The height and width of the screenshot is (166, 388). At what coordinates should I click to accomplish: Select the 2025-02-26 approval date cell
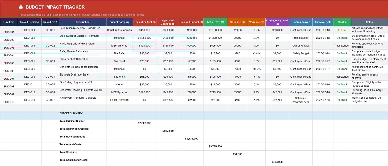(323, 100)
